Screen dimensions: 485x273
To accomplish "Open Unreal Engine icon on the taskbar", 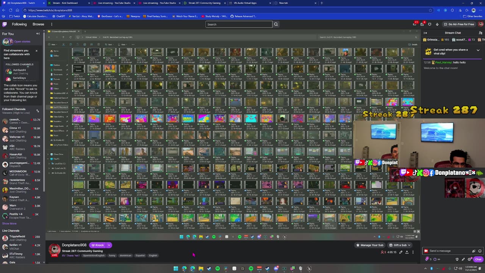I will click(x=309, y=268).
